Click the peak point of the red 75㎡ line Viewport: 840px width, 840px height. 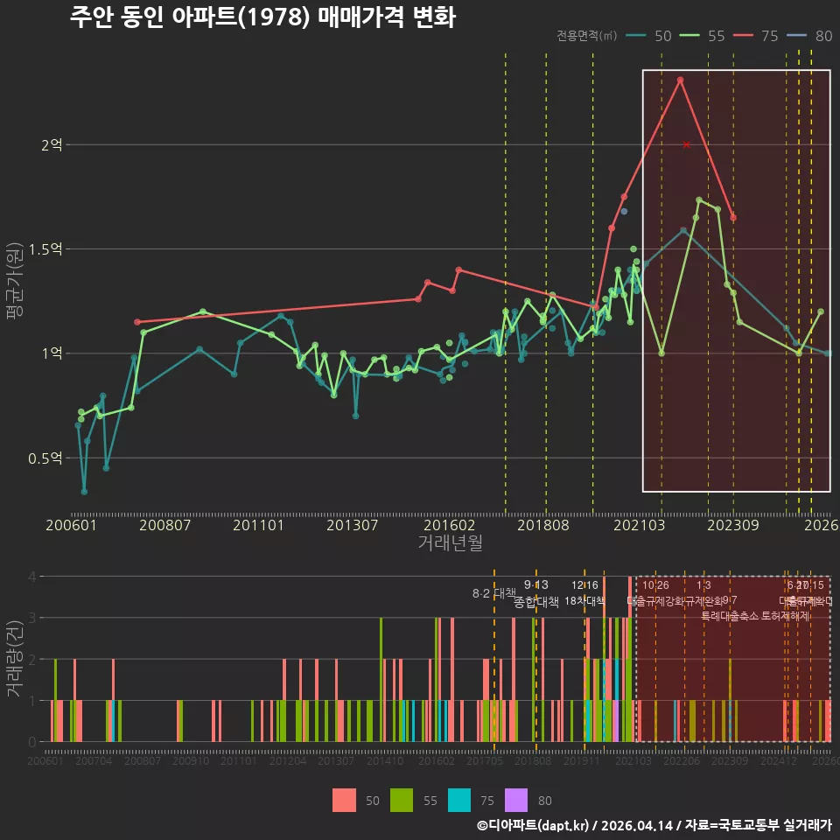pyautogui.click(x=681, y=80)
